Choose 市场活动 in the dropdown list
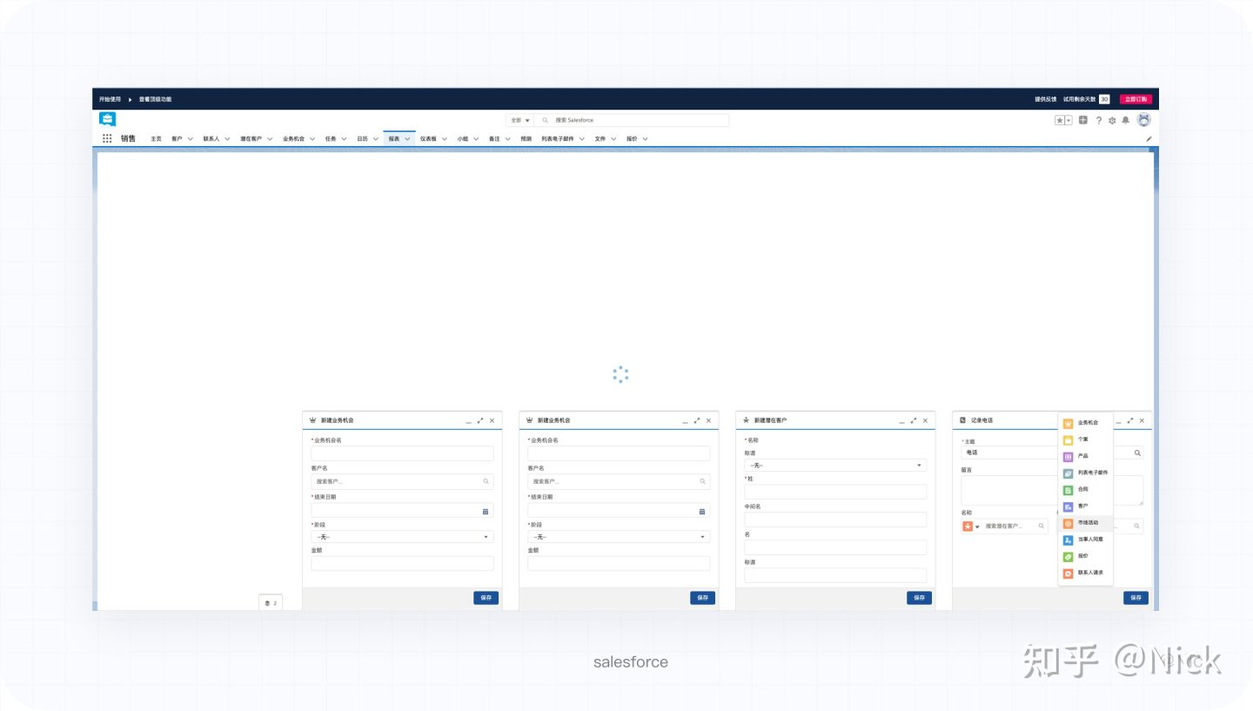The image size is (1253, 711). coord(1085,523)
